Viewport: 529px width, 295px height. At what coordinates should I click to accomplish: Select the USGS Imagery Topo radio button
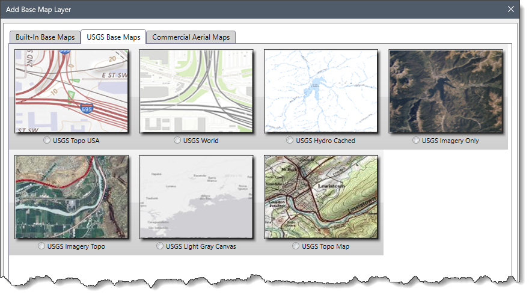(x=41, y=246)
